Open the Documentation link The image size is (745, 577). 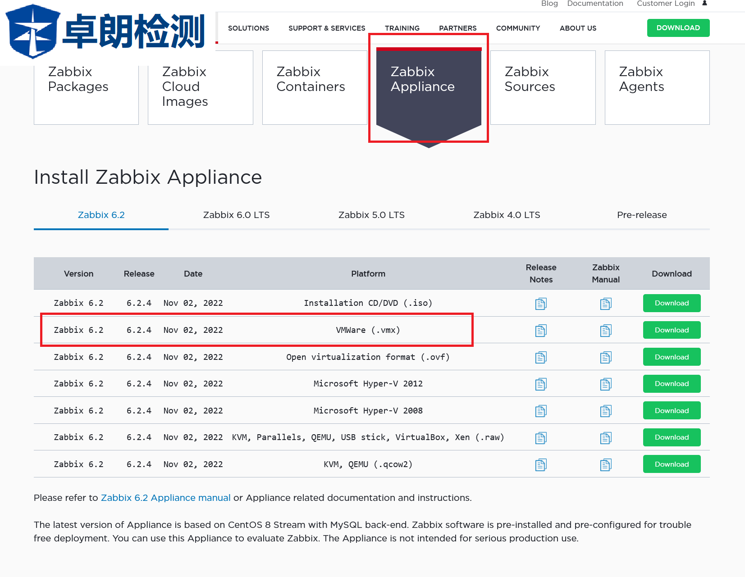pos(595,4)
